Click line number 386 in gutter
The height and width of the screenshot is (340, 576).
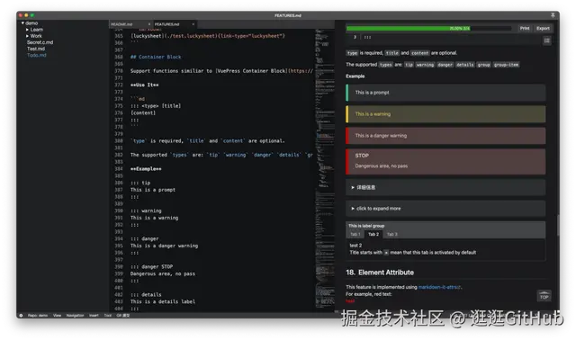coord(118,183)
